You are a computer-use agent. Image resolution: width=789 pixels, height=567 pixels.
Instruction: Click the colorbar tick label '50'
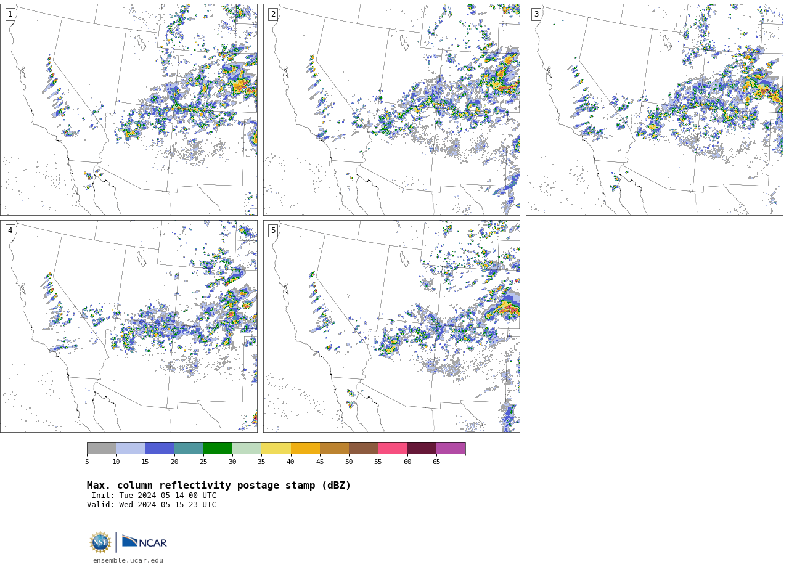tap(349, 462)
